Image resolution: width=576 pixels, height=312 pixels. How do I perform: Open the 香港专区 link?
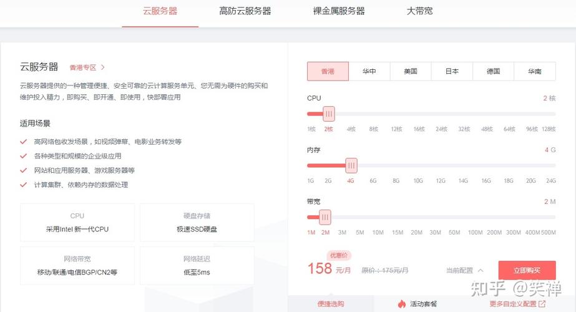click(x=83, y=67)
